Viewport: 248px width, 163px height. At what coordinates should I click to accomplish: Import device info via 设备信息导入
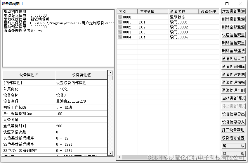[x=233, y=122]
